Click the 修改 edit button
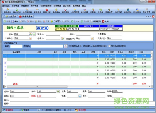Screen dimensions: 156x113 [23, 21]
